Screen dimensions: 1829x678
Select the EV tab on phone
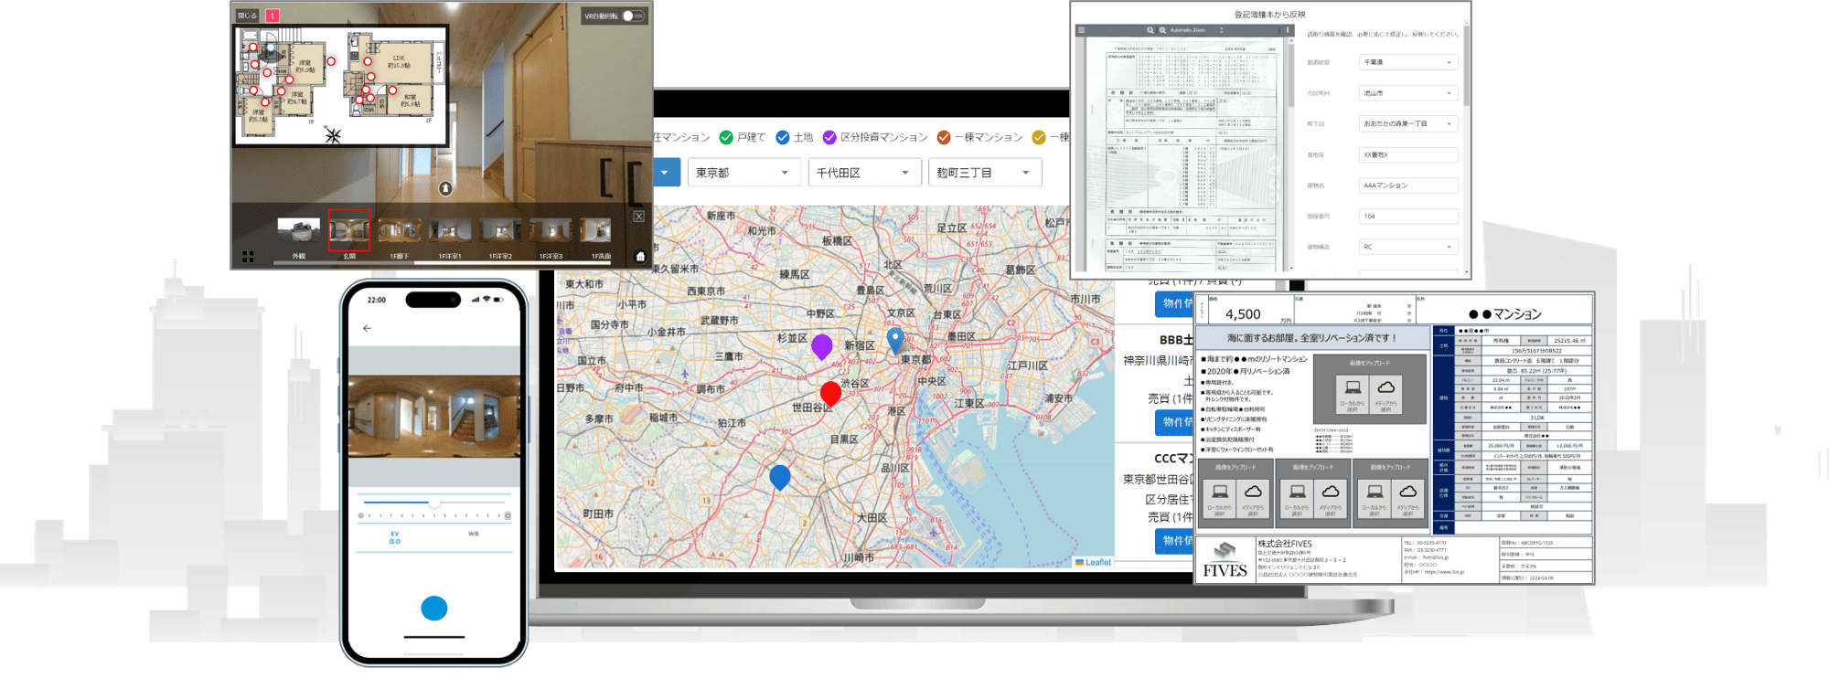coord(395,537)
